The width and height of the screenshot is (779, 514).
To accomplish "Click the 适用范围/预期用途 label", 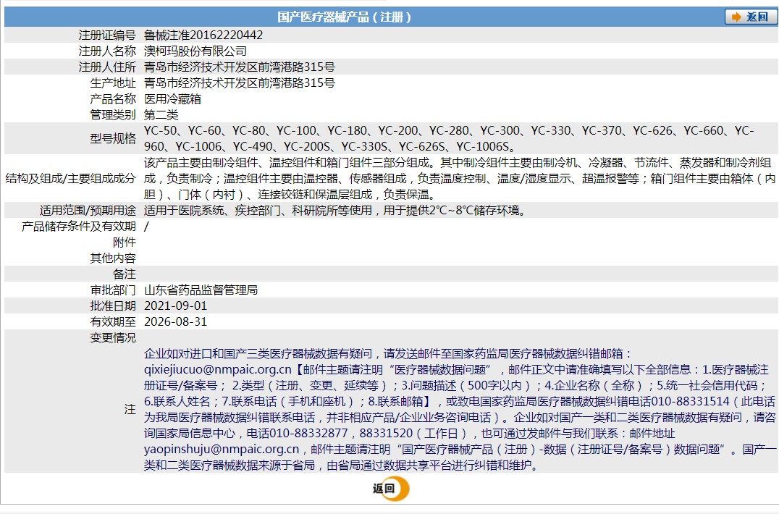I will [88, 211].
